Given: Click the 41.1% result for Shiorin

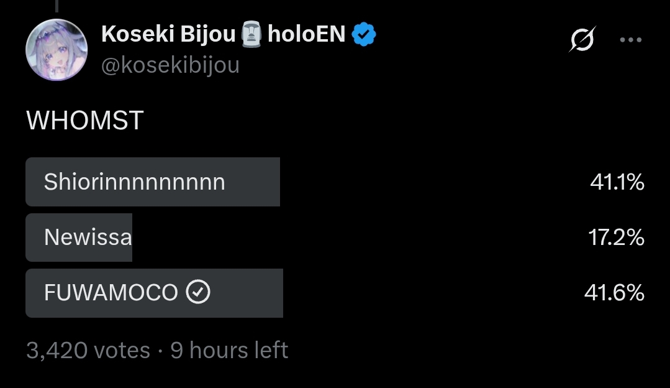Looking at the screenshot, I should pyautogui.click(x=617, y=182).
